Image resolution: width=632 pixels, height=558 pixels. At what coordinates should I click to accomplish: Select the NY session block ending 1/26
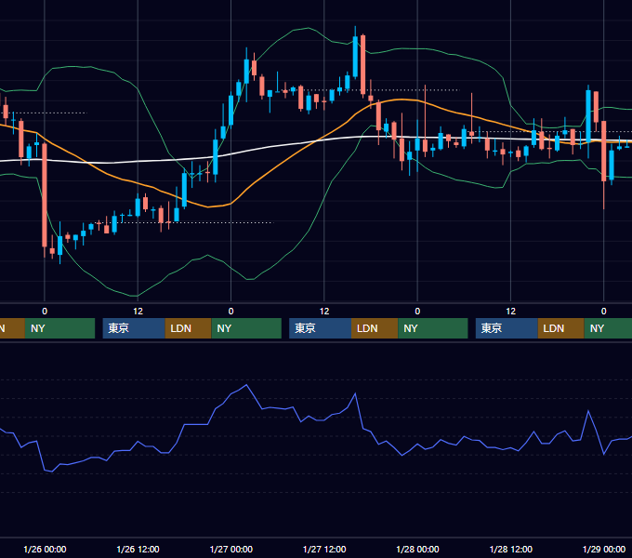pyautogui.click(x=59, y=328)
